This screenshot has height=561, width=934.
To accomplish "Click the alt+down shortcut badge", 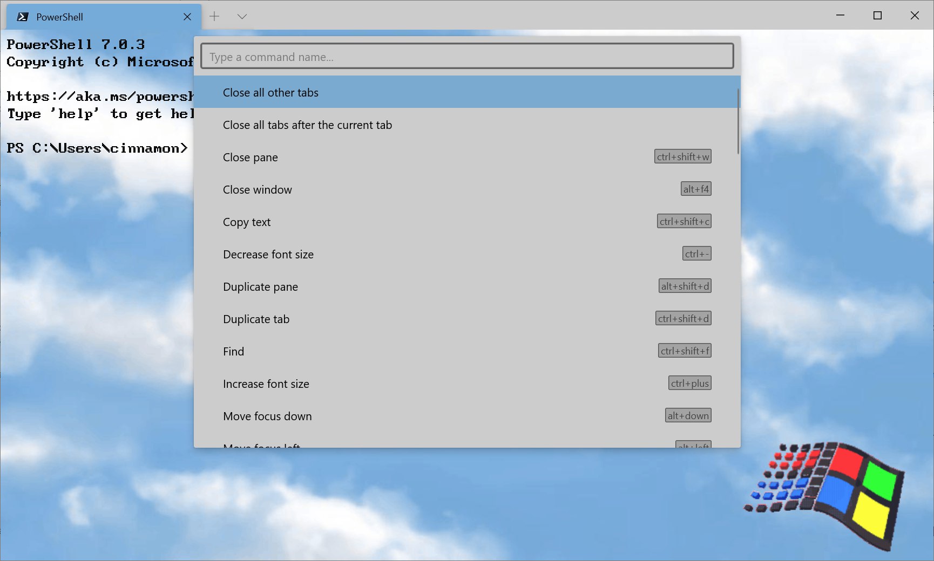I will [688, 415].
